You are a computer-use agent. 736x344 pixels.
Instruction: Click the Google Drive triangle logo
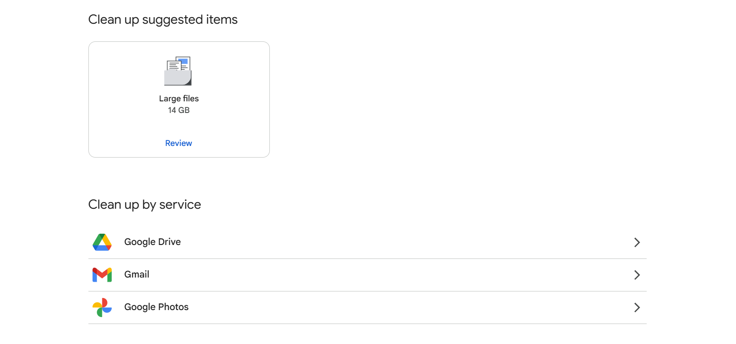(102, 242)
